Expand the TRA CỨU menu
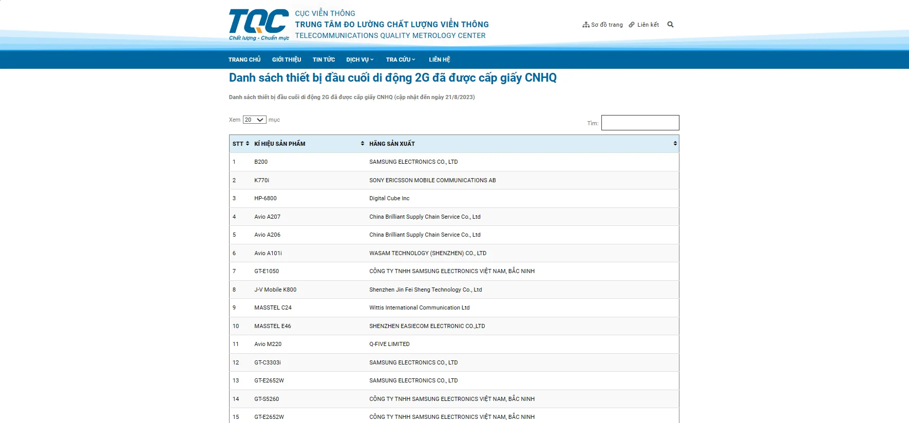 coord(401,60)
